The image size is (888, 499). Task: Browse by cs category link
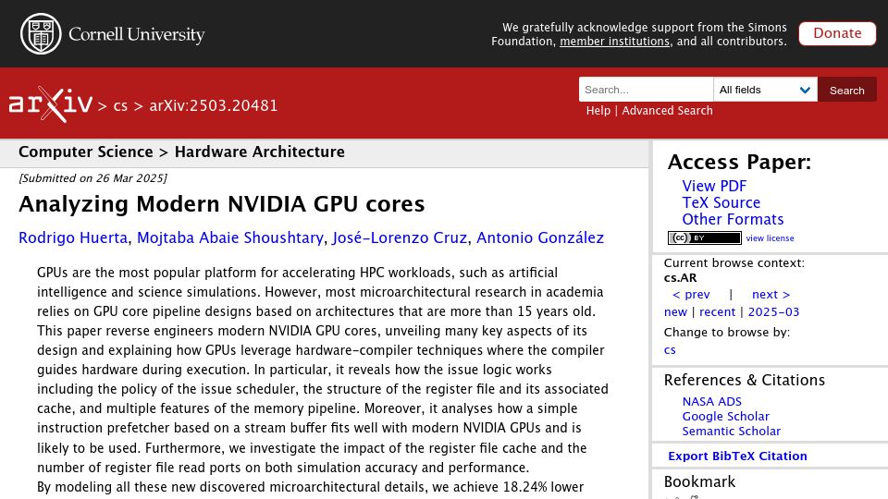pyautogui.click(x=670, y=350)
